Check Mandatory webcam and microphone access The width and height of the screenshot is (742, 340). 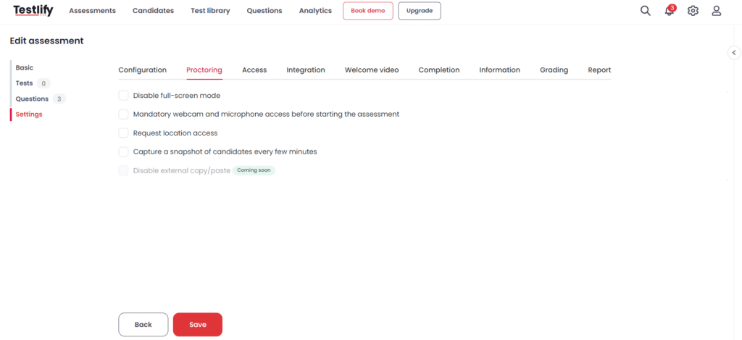(123, 114)
